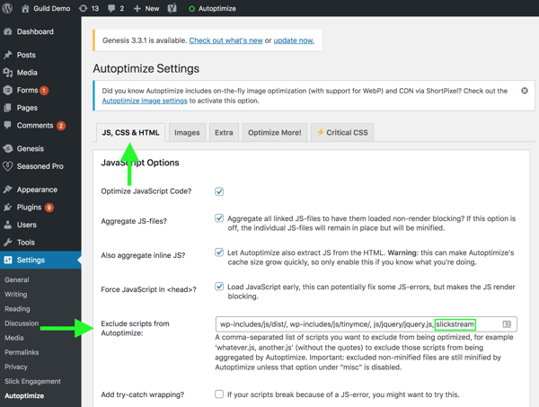The height and width of the screenshot is (407, 539).
Task: Open Permalinks settings submenu
Action: [x=22, y=352]
